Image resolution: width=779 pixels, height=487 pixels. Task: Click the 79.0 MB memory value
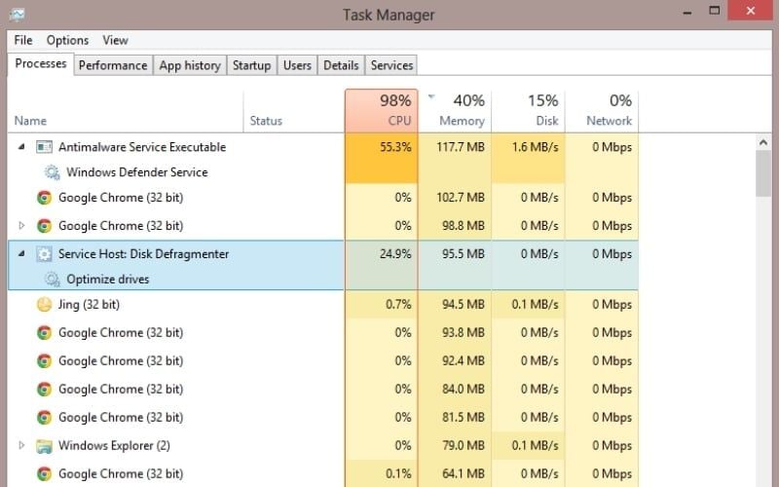464,446
